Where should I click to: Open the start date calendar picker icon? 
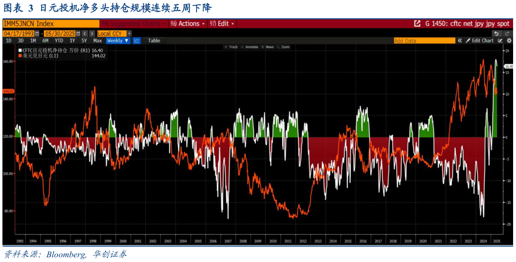point(37,34)
